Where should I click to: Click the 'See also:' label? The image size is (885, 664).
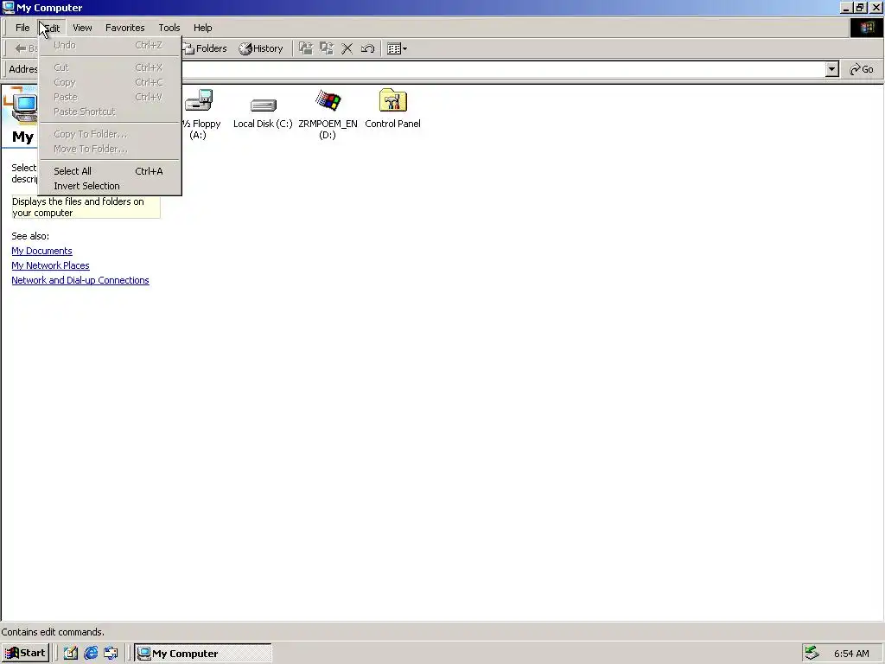(x=30, y=236)
